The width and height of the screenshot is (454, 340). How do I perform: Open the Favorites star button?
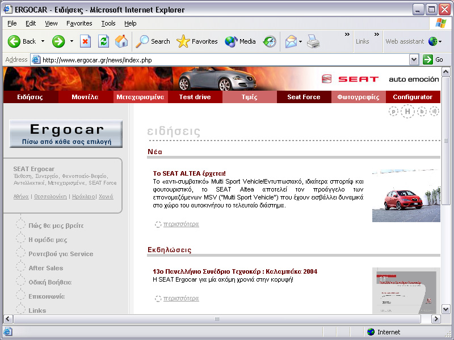click(183, 41)
